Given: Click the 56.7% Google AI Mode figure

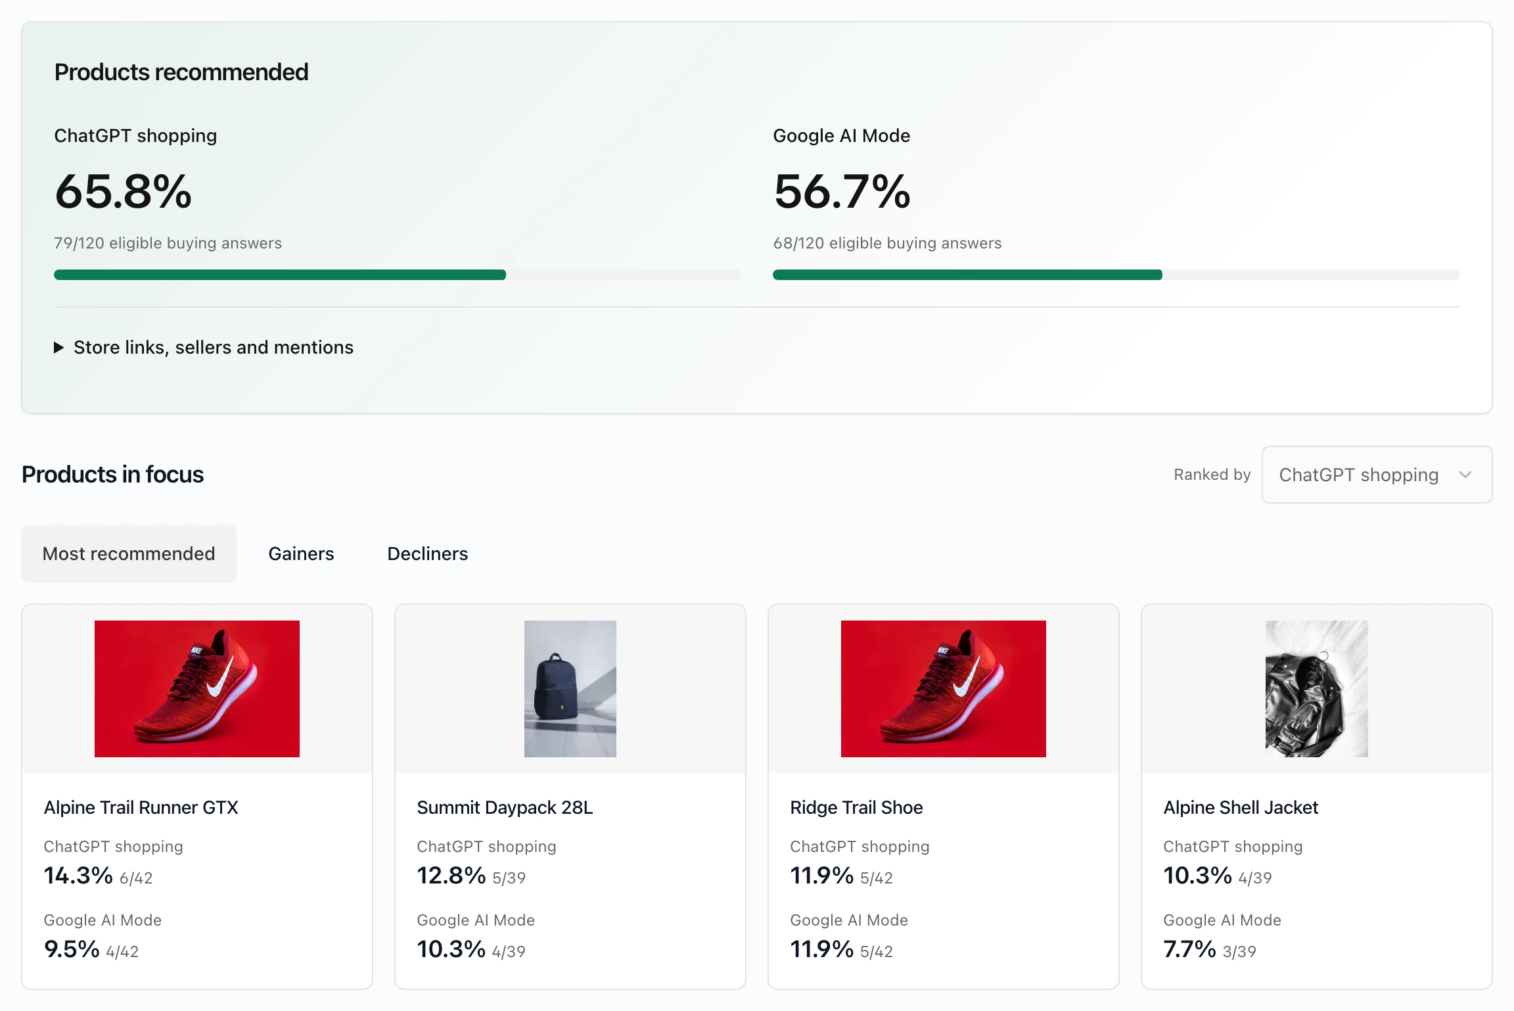Looking at the screenshot, I should click(842, 192).
